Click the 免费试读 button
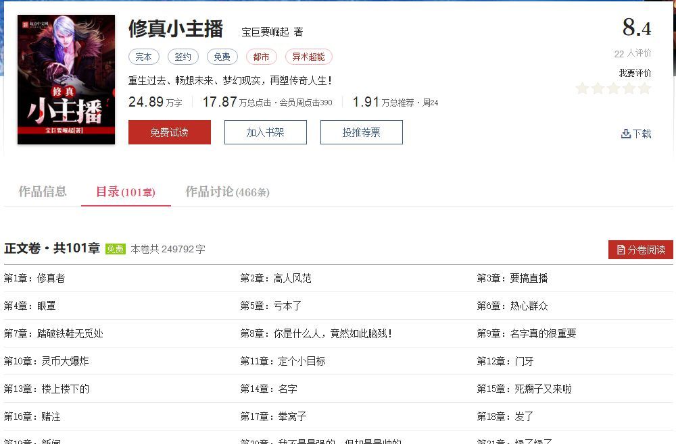 tap(170, 132)
